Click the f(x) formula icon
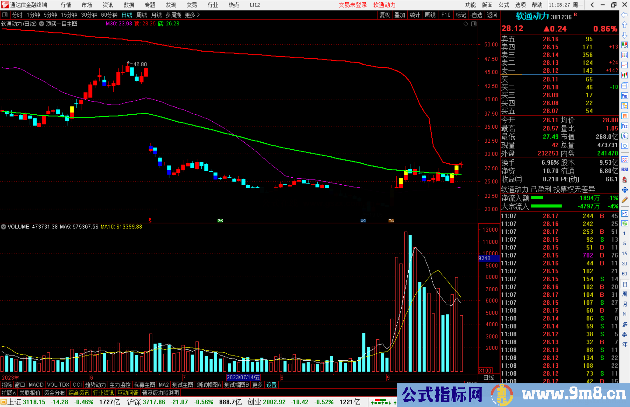 (624, 136)
